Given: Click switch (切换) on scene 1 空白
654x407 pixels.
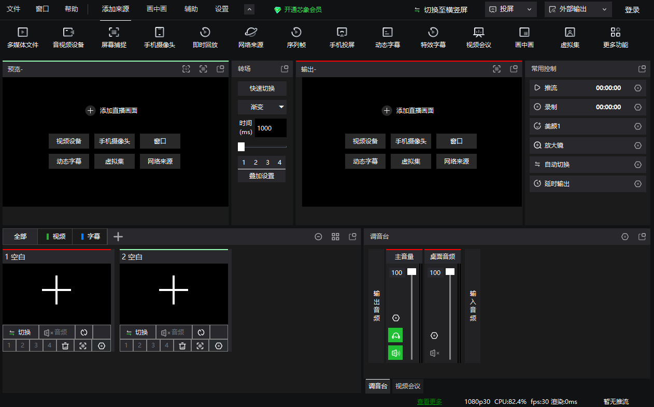Looking at the screenshot, I should coord(21,332).
